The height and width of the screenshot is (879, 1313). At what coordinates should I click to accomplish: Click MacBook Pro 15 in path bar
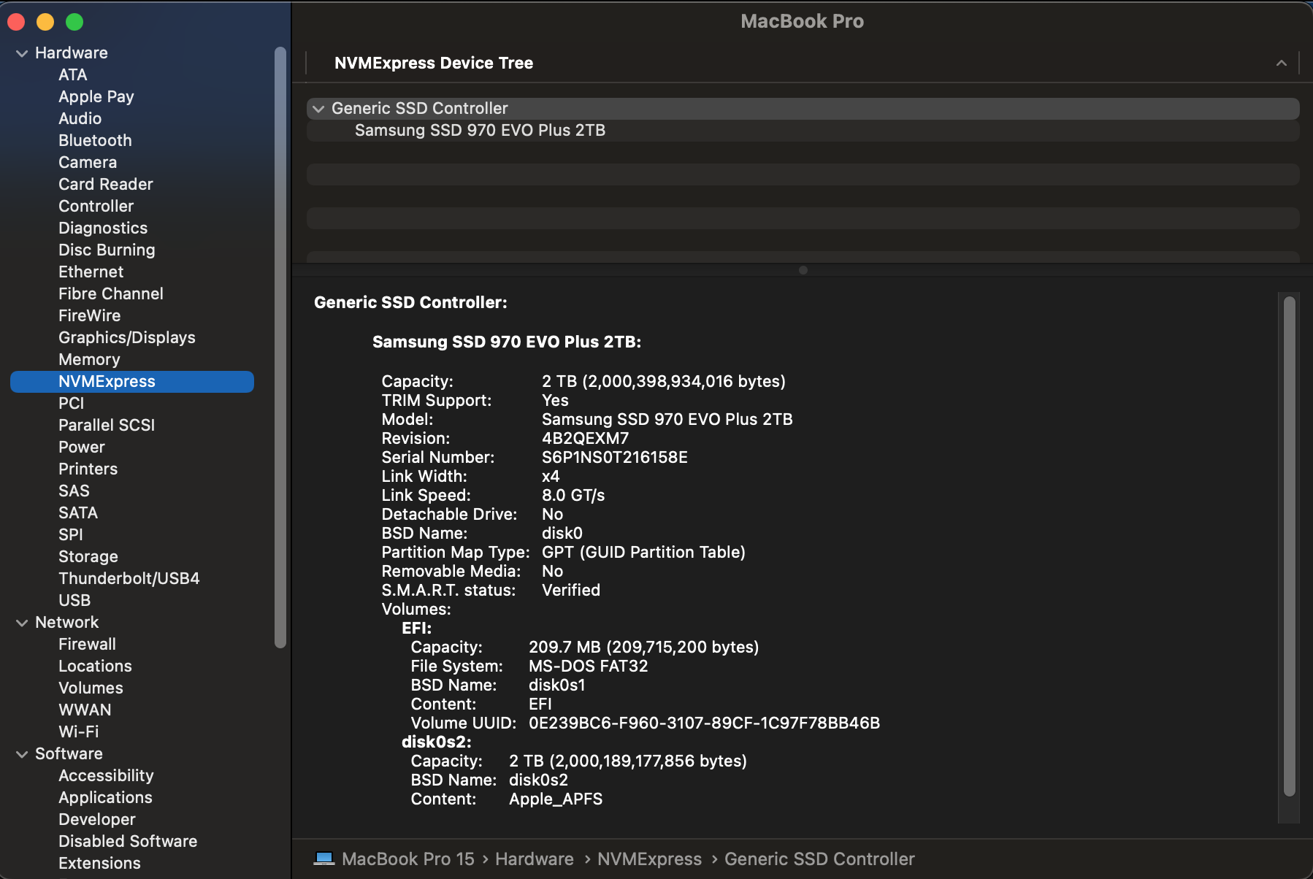click(x=408, y=859)
